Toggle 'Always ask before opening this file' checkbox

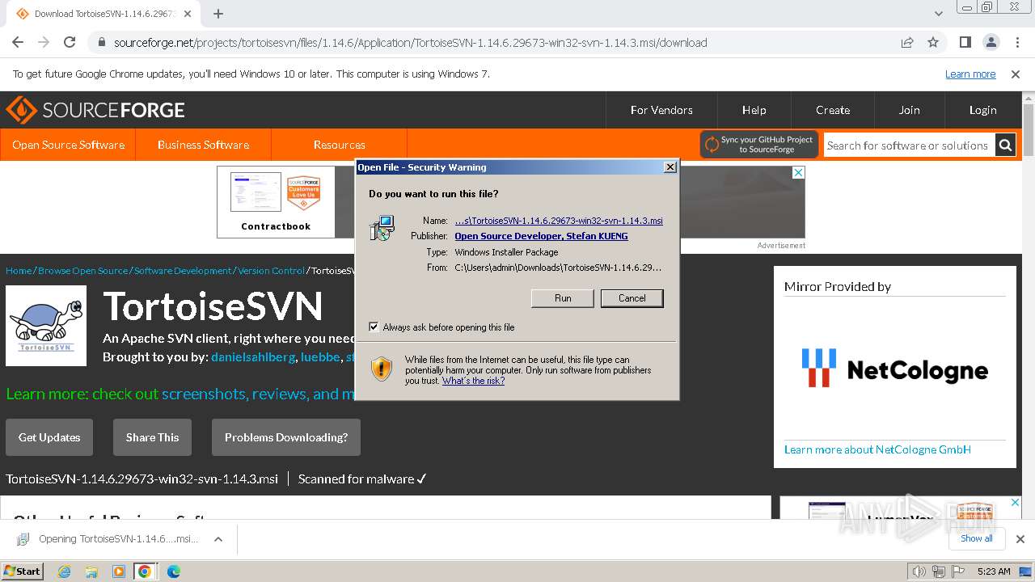pos(374,327)
